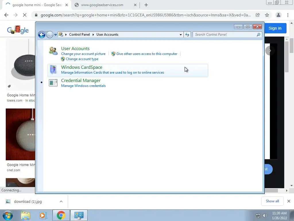294x221 pixels.
Task: Close the Chrome downloads bar
Action: pyautogui.click(x=289, y=201)
